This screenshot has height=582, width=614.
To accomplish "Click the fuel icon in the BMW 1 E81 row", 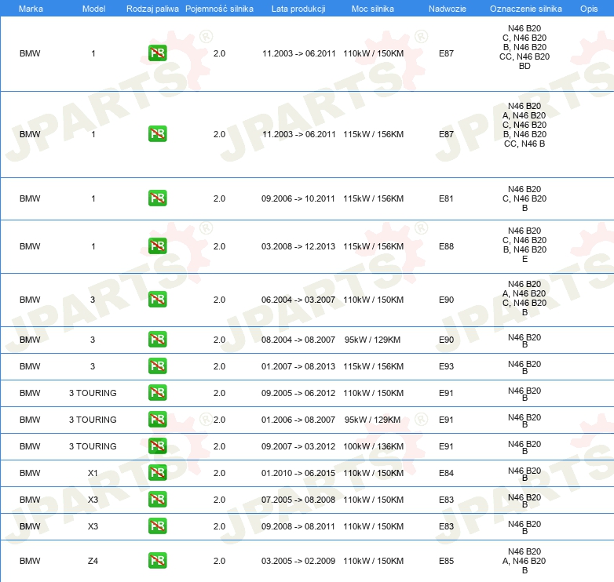I will point(157,198).
